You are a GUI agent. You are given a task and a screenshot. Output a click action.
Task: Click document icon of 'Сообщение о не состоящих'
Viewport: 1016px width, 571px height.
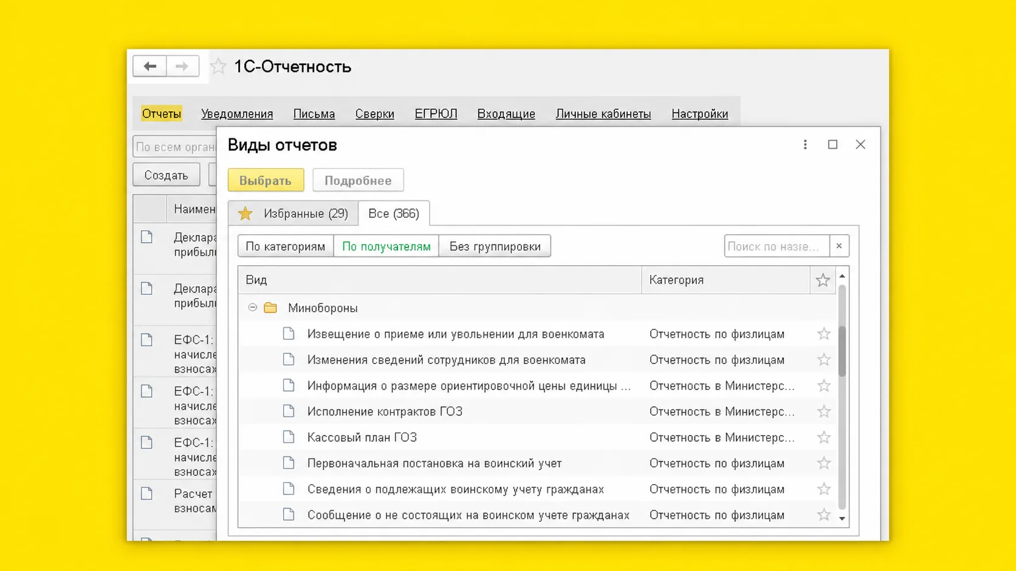point(289,515)
